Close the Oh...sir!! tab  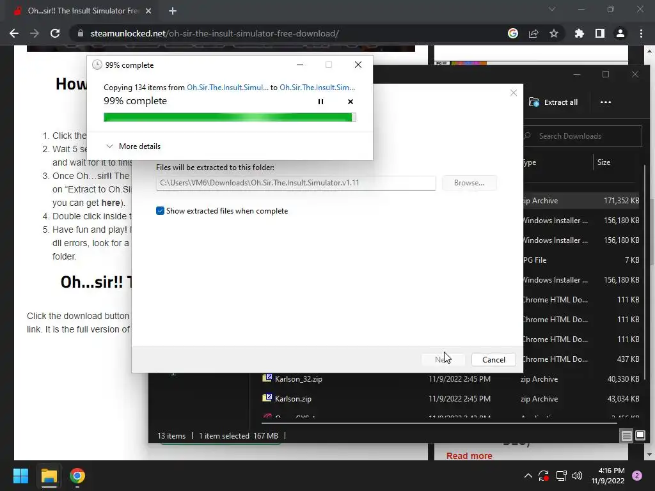click(148, 11)
